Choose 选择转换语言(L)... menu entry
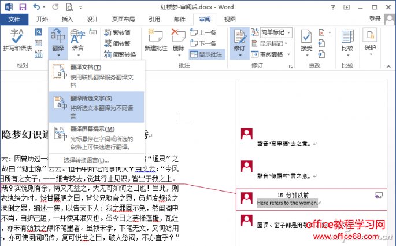396x246 pixels. click(86, 160)
